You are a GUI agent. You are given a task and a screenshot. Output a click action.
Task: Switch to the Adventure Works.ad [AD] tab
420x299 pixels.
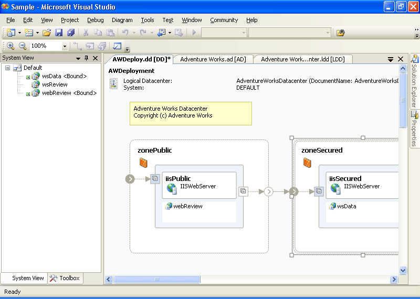pyautogui.click(x=213, y=59)
